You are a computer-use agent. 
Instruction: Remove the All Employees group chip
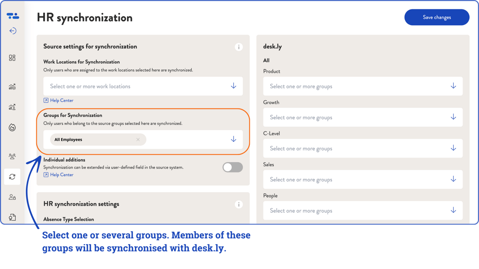point(138,139)
